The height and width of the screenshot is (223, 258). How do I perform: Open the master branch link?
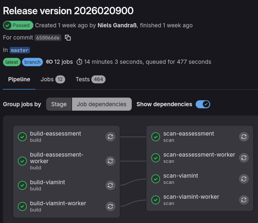click(x=20, y=50)
